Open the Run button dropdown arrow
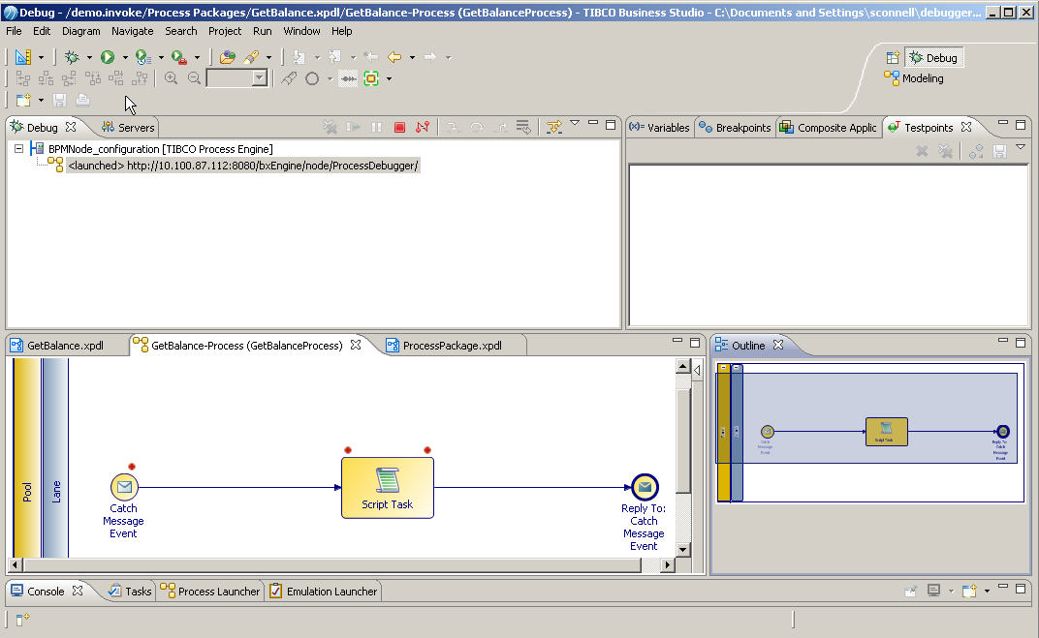This screenshot has height=638, width=1039. point(125,57)
